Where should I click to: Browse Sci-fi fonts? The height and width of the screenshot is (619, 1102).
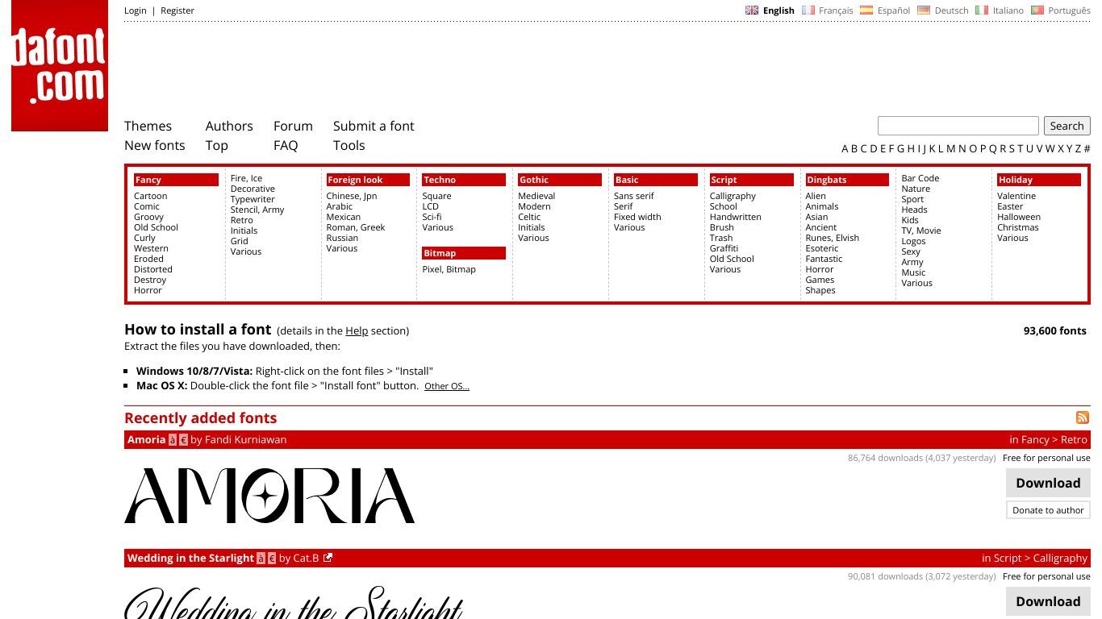point(432,217)
